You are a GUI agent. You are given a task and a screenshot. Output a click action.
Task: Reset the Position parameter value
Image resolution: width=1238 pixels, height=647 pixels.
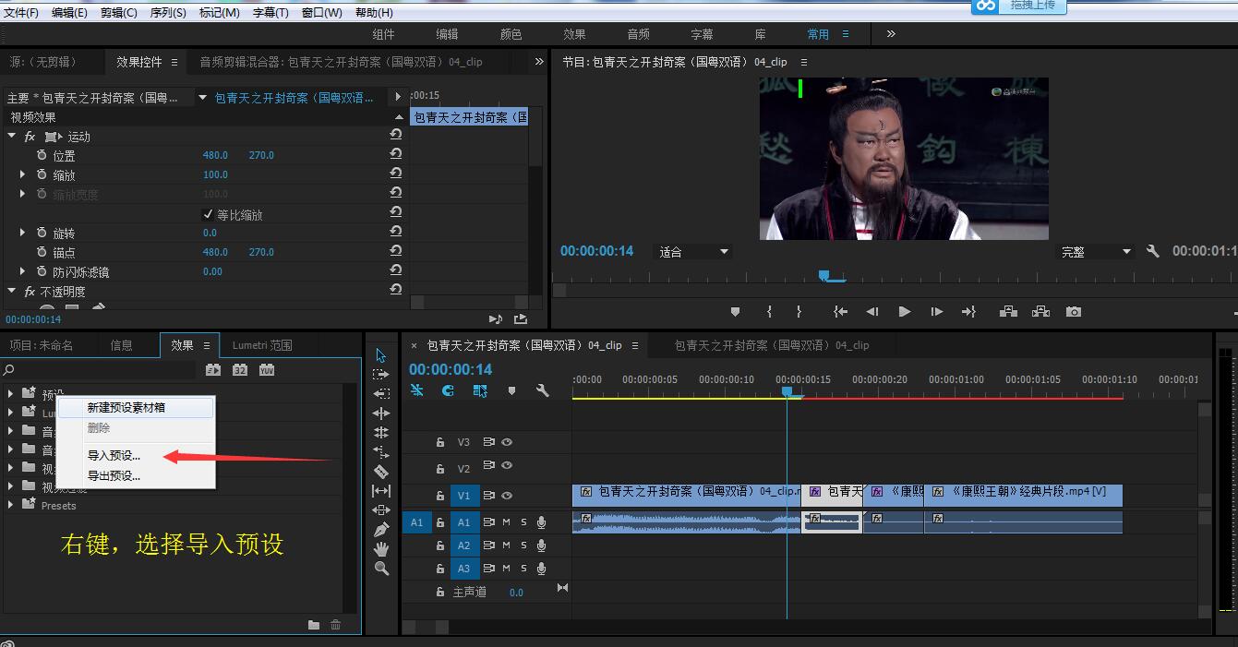point(396,154)
